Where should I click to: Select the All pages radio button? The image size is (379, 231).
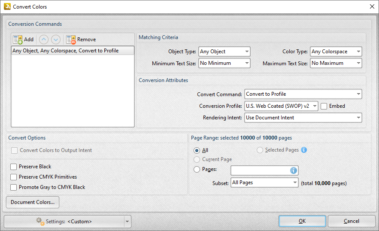[x=197, y=150]
